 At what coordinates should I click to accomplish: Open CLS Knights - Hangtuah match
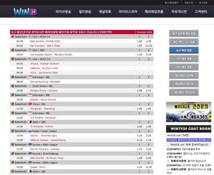(43, 118)
